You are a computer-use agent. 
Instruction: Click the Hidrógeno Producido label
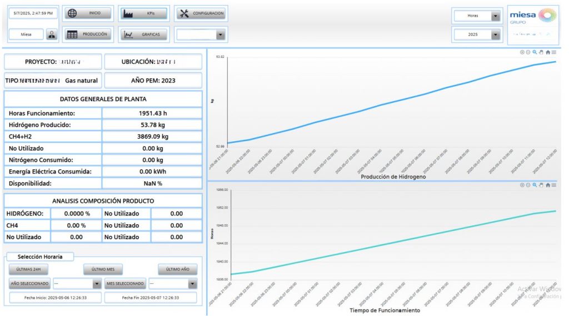pos(39,125)
